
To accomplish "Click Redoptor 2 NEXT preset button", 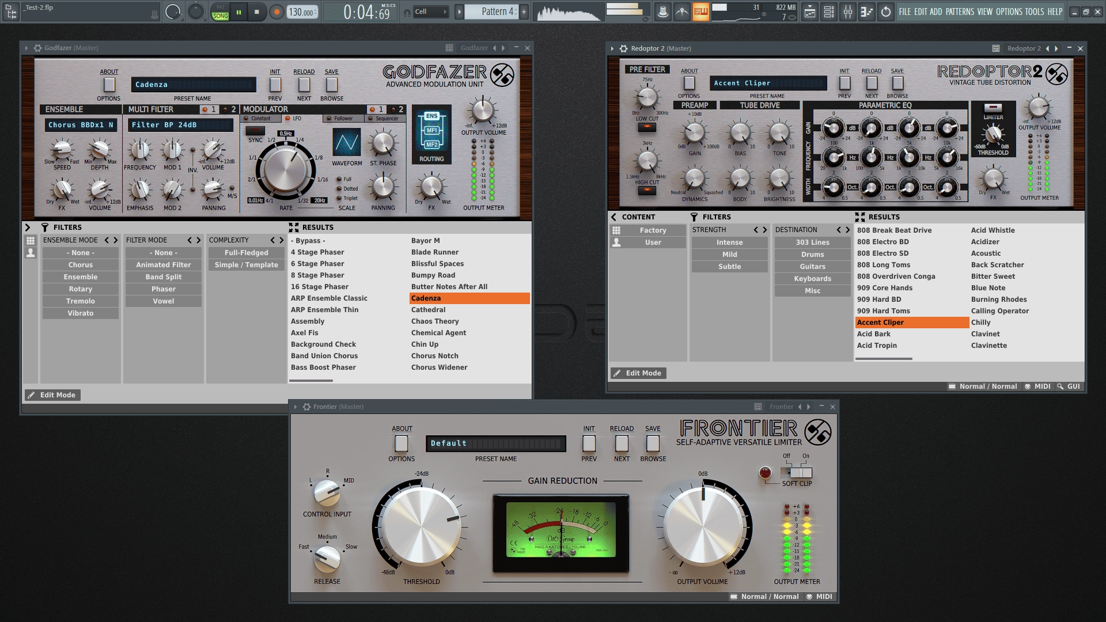I will [872, 83].
